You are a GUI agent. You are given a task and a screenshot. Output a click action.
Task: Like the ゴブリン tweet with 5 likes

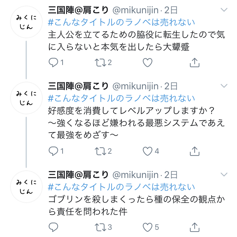coord(148,227)
